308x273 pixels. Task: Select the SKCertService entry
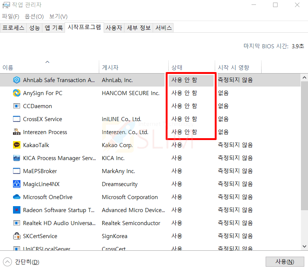click(40, 236)
